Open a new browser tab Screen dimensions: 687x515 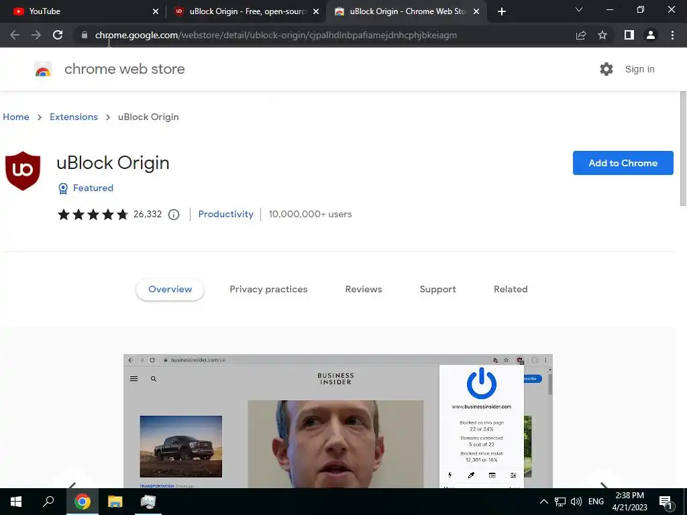click(502, 11)
